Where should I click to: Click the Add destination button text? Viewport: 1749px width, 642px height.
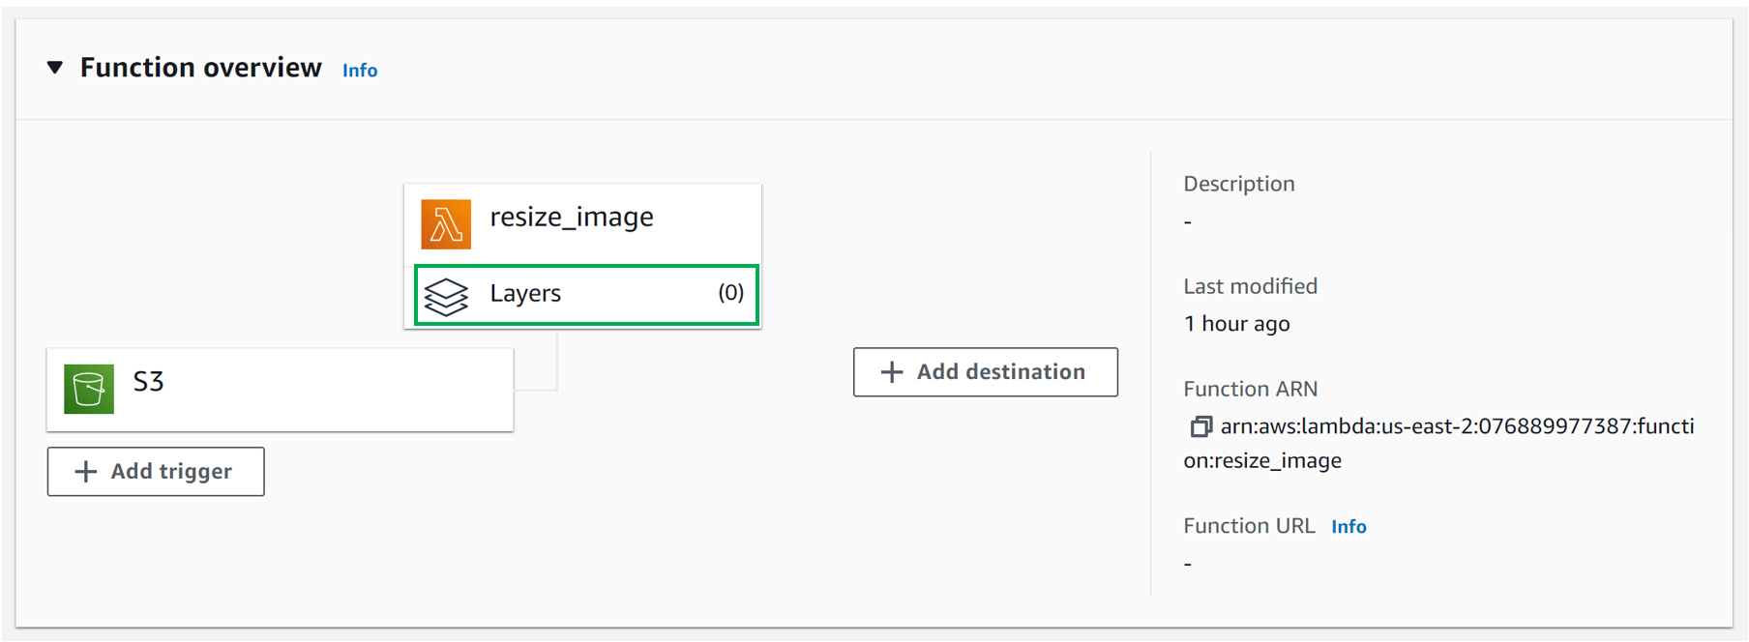click(x=1000, y=372)
